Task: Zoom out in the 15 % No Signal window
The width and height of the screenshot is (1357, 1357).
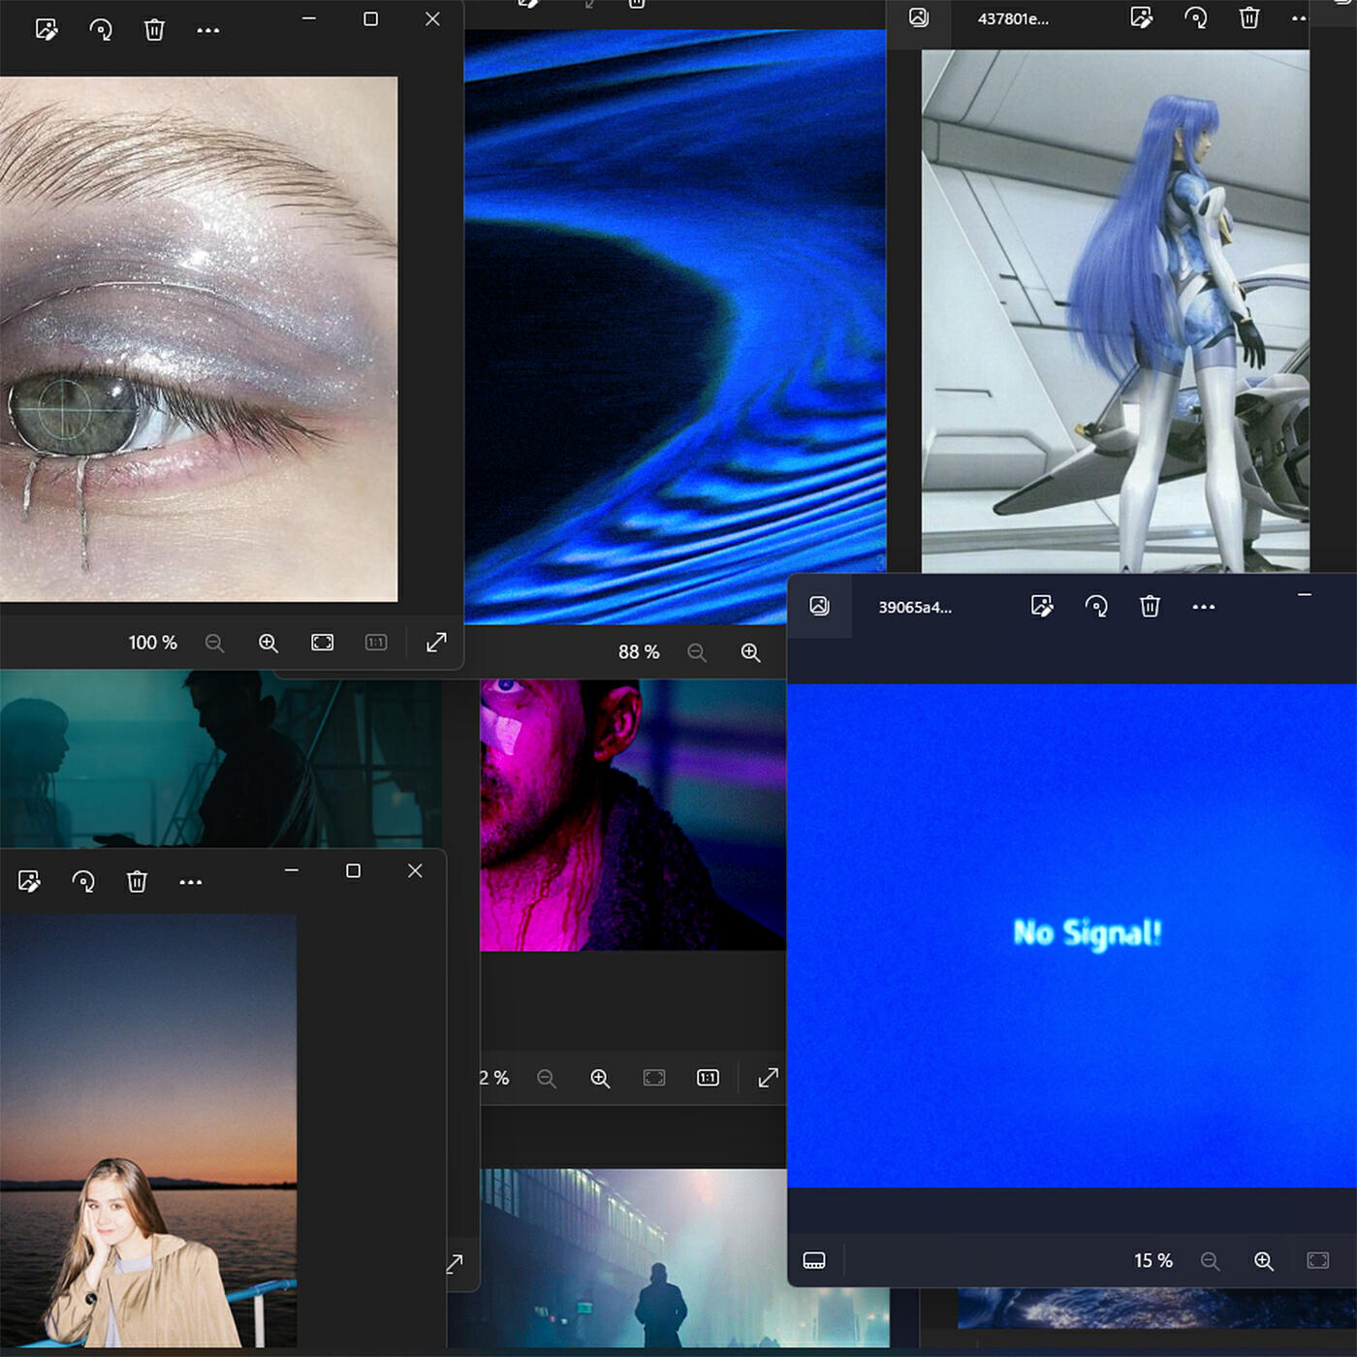Action: (x=1210, y=1261)
